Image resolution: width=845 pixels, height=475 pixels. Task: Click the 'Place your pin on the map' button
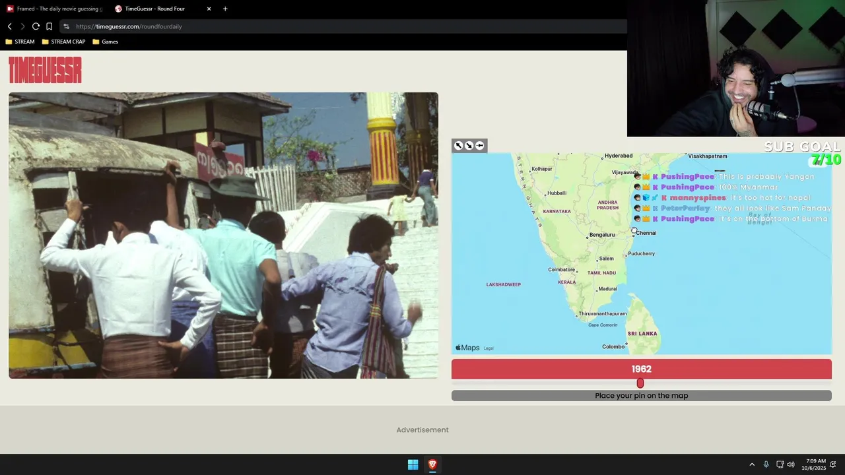[x=642, y=396]
